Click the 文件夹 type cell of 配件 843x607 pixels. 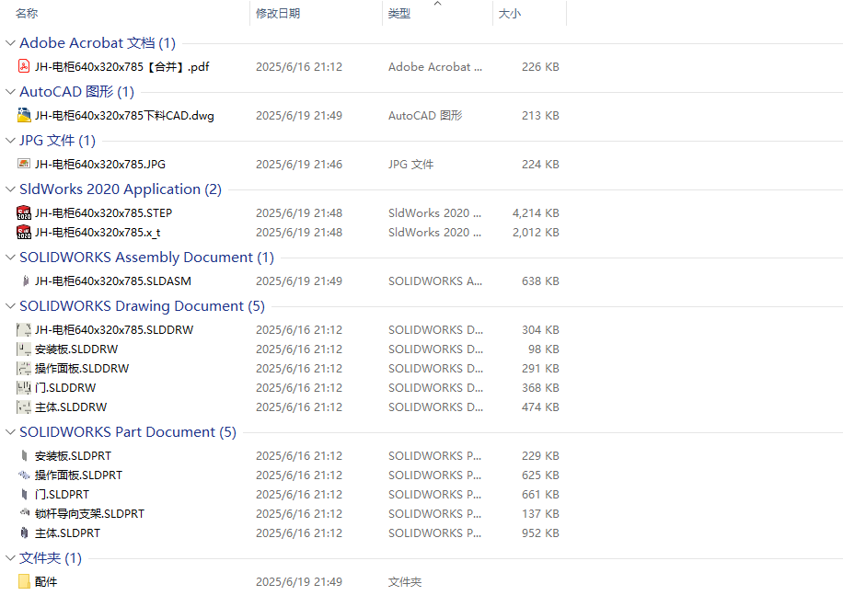click(x=405, y=582)
